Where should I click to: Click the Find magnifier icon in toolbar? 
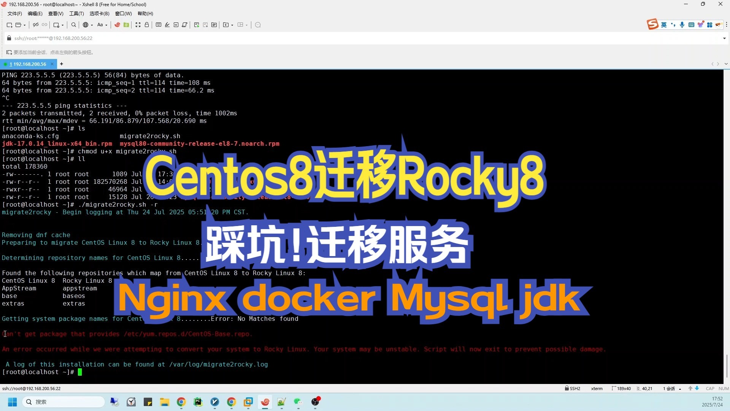pos(74,25)
